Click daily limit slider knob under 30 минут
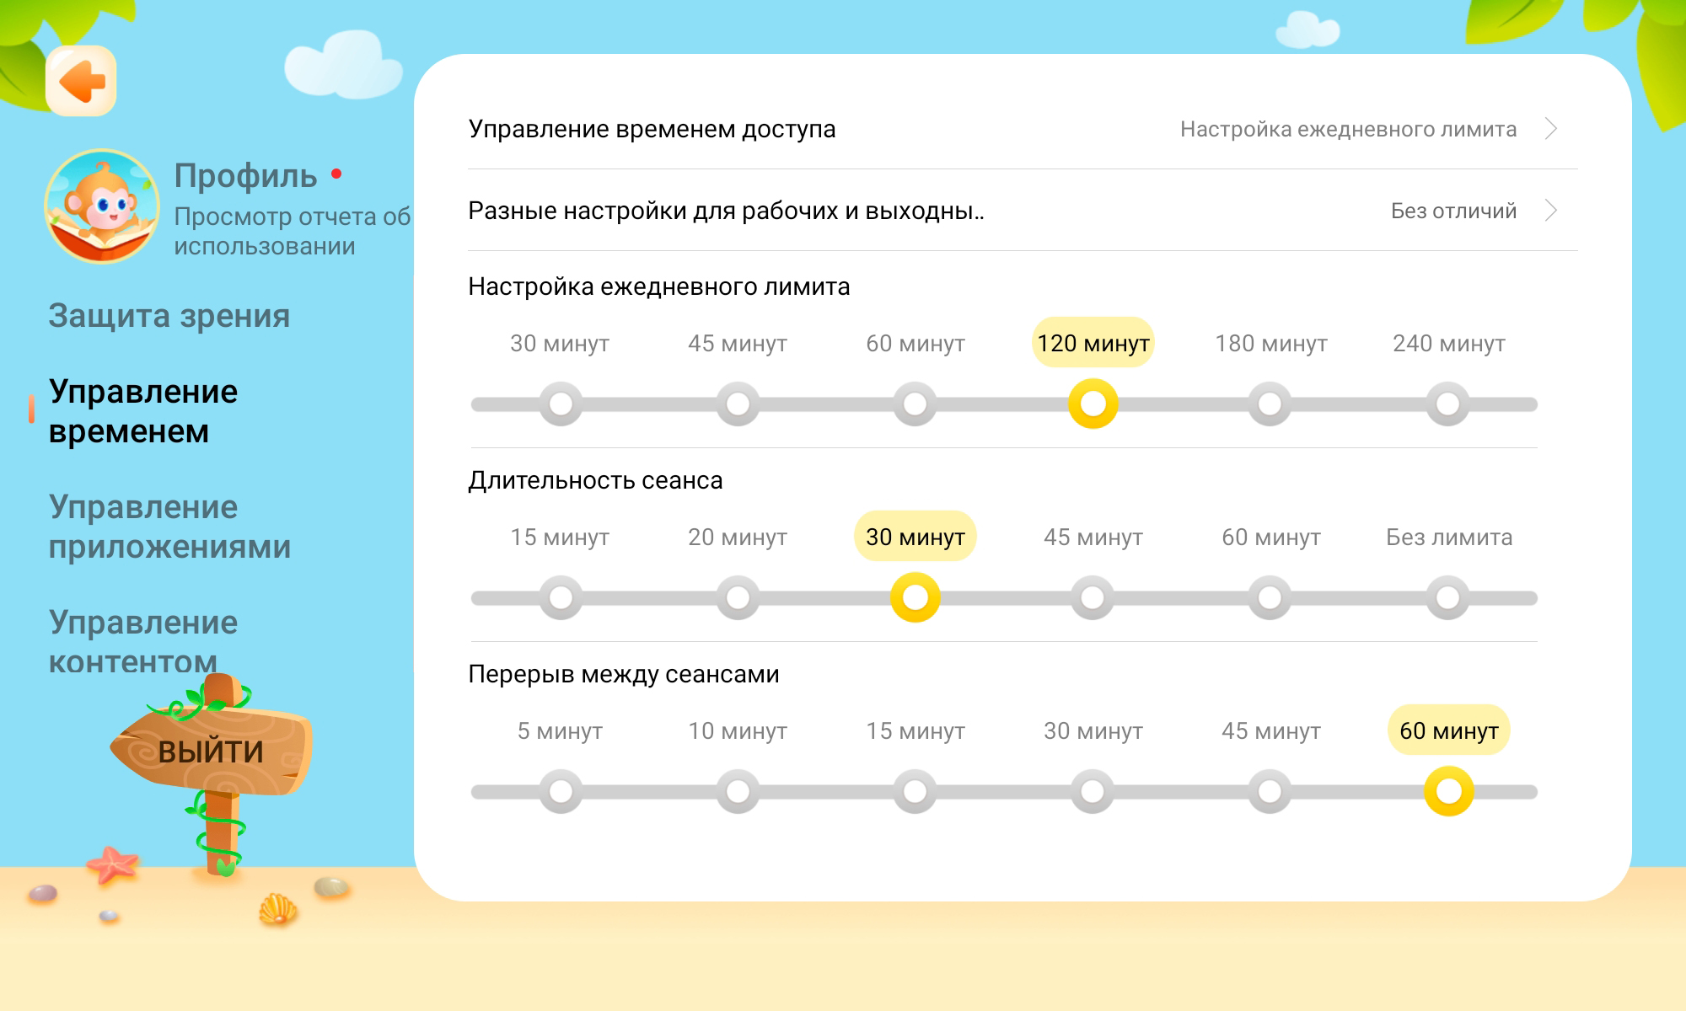Viewport: 1686px width, 1011px height. click(561, 404)
